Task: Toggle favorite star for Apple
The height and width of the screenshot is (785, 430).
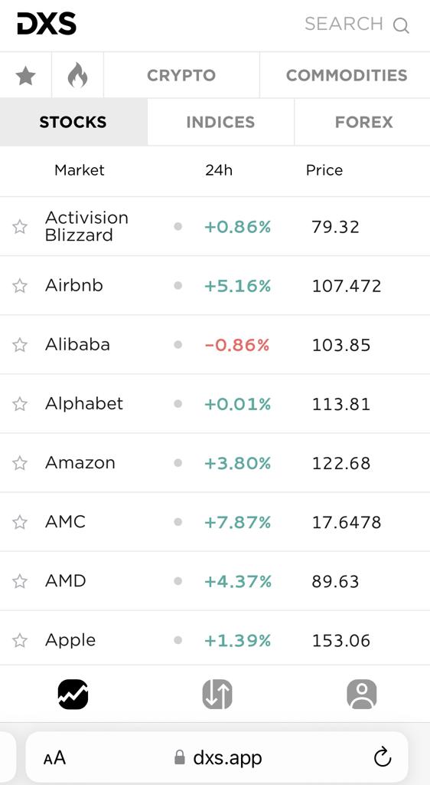Action: pos(20,640)
